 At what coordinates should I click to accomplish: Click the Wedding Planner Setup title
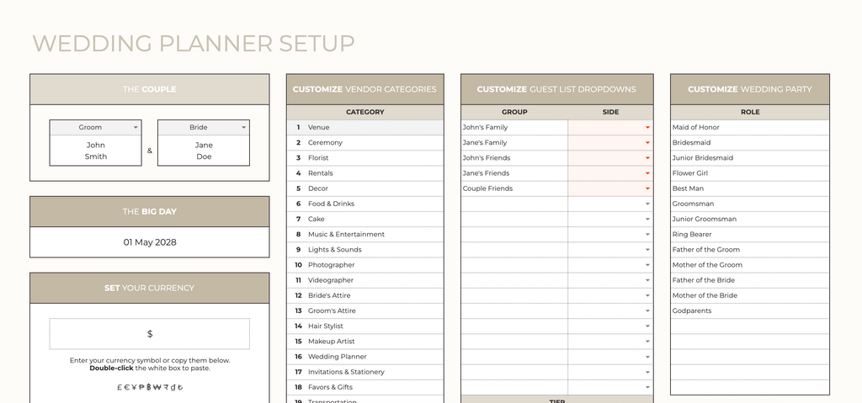coord(194,44)
